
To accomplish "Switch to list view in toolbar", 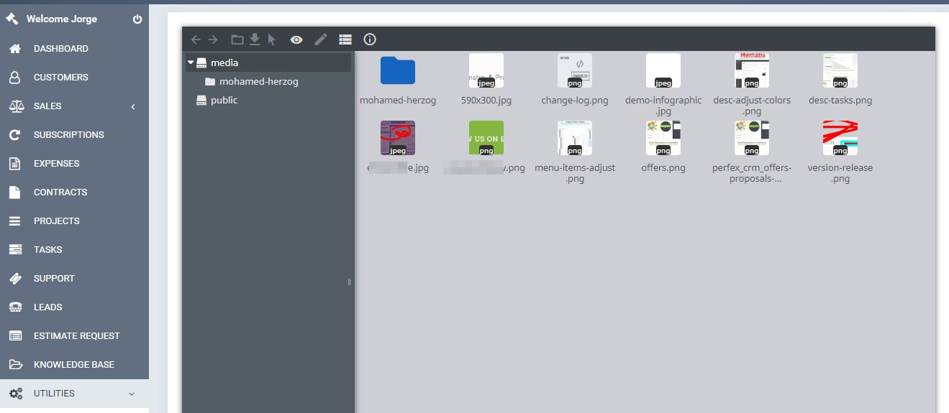I will pos(345,40).
